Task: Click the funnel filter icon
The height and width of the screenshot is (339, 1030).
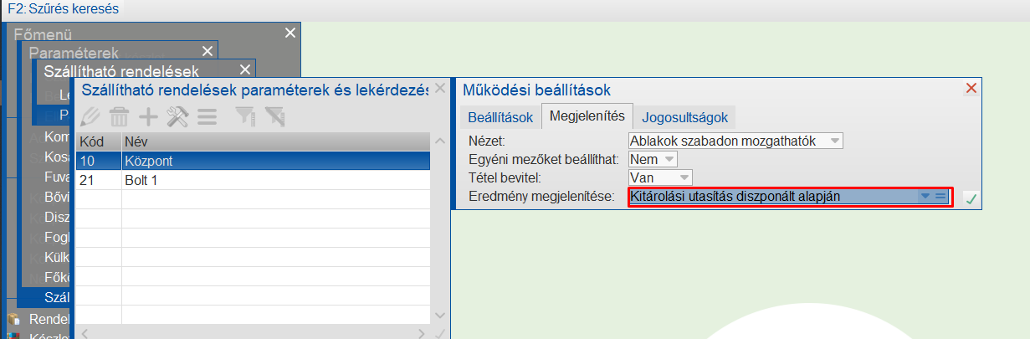Action: click(244, 116)
